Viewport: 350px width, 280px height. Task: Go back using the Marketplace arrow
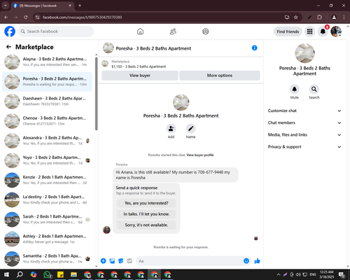[8, 47]
